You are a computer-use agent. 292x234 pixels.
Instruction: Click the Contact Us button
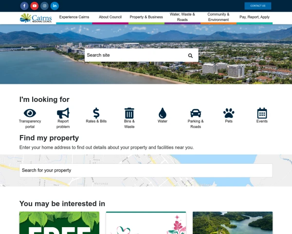[258, 6]
